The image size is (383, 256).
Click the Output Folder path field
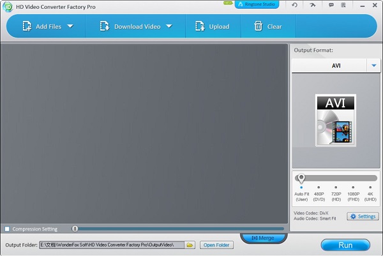(112, 245)
